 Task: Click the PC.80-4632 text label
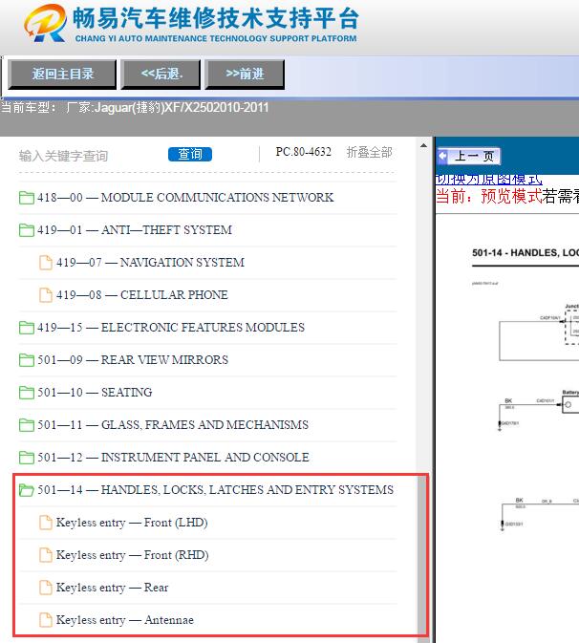[304, 152]
